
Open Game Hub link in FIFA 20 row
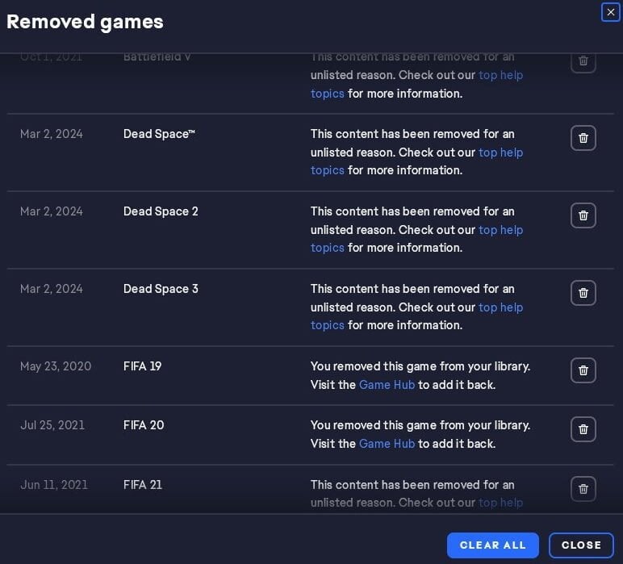(387, 443)
